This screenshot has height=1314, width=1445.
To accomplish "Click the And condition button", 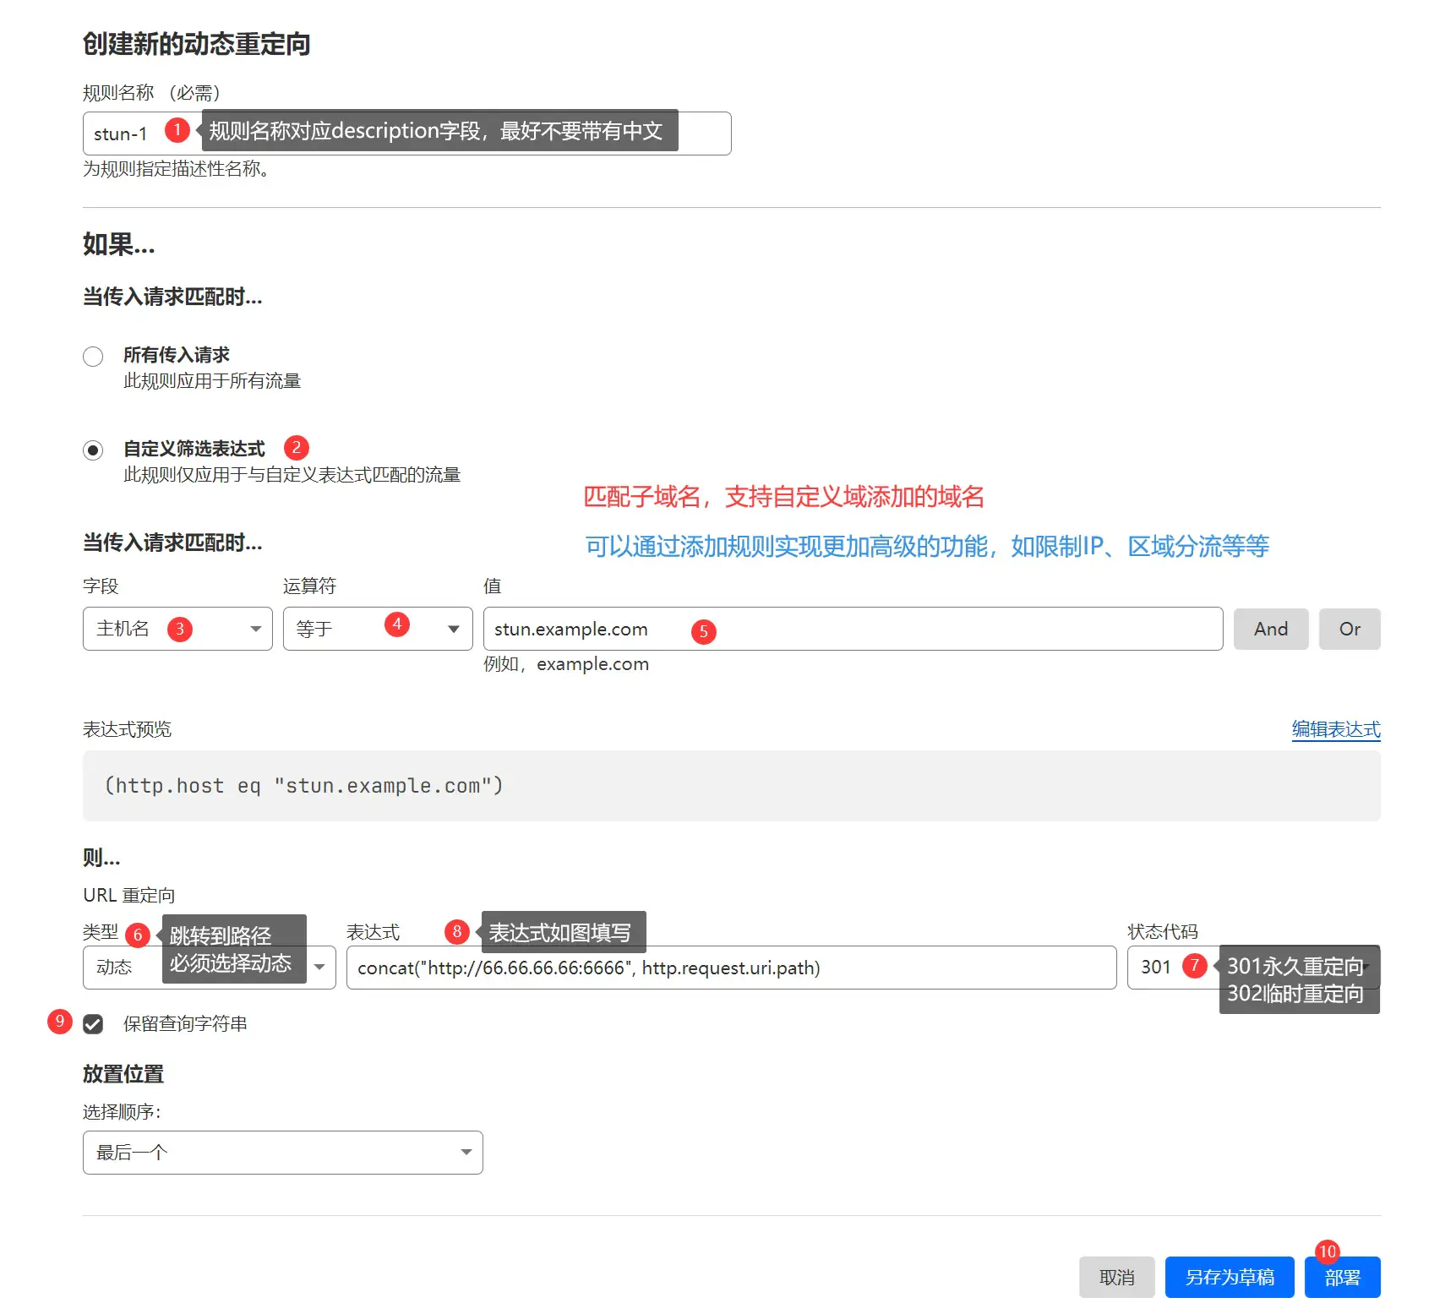I will click(1270, 629).
